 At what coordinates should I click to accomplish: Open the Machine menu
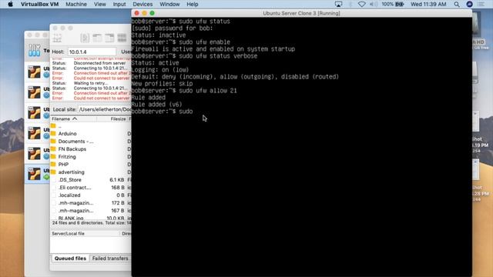click(x=76, y=5)
